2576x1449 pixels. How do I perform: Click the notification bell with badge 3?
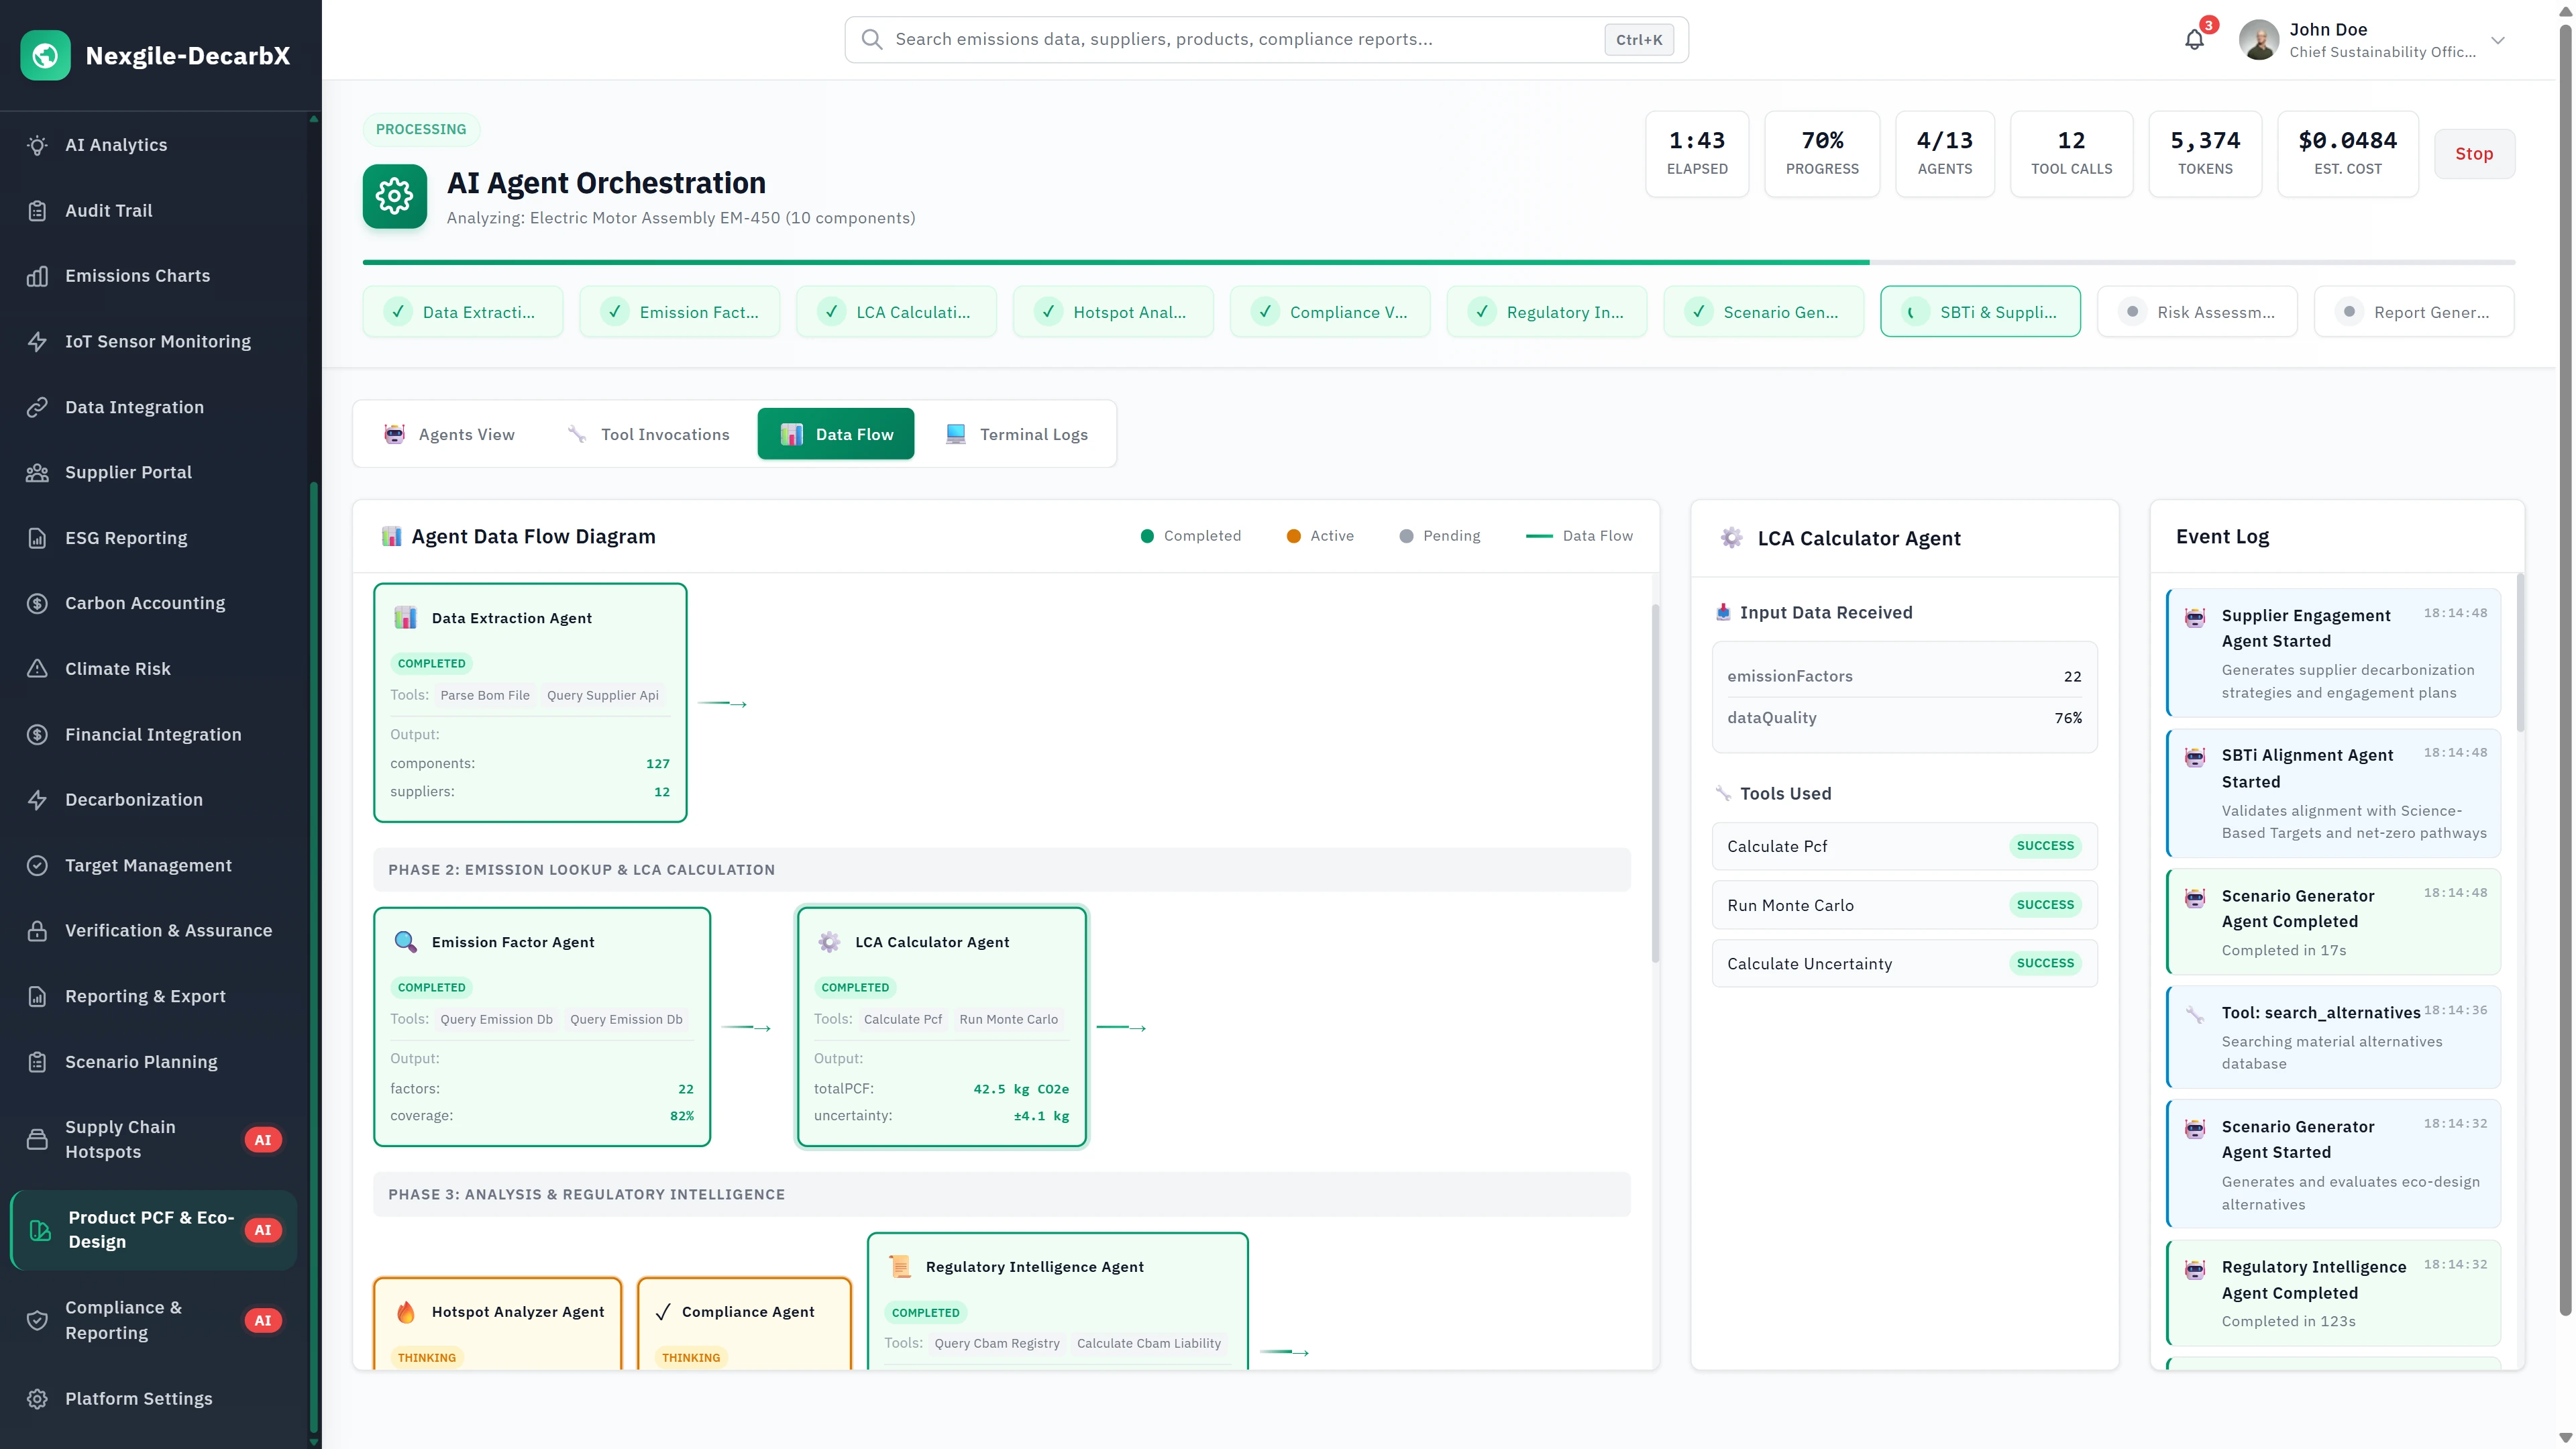coord(2194,39)
